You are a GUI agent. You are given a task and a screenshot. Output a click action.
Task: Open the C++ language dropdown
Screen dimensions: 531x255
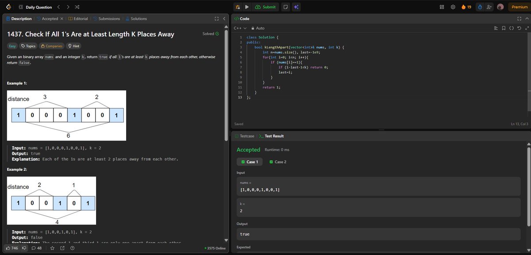[x=239, y=28]
